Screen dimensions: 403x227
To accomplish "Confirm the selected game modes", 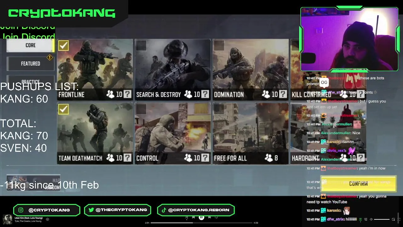I will point(358,184).
